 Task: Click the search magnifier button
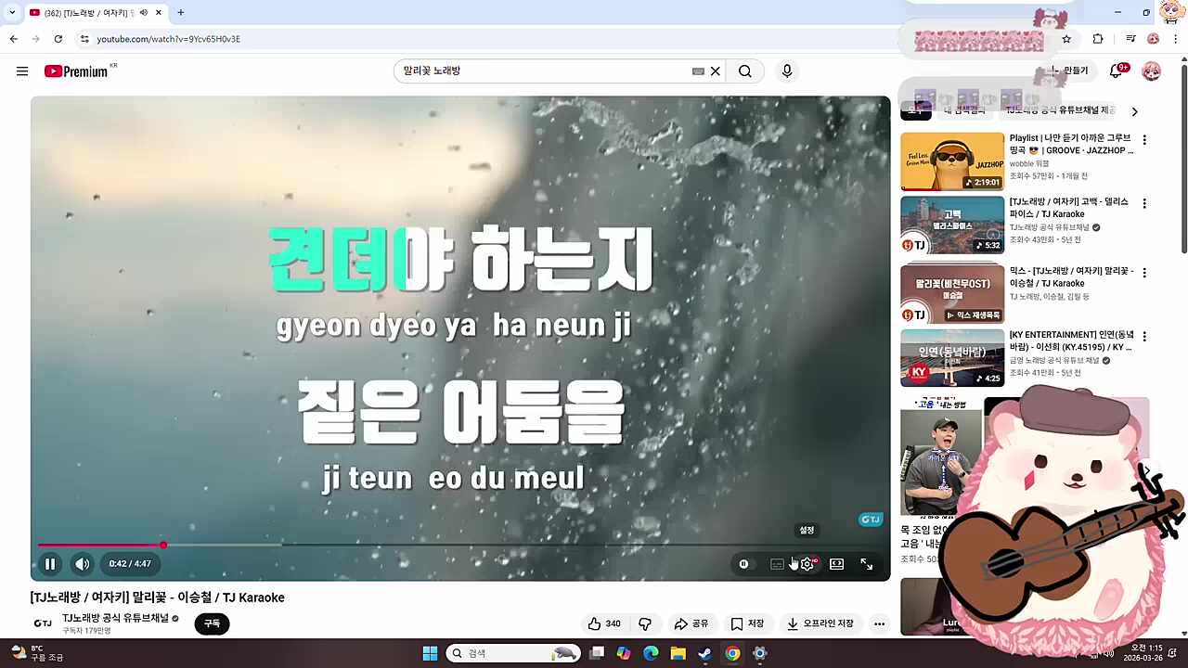click(745, 71)
